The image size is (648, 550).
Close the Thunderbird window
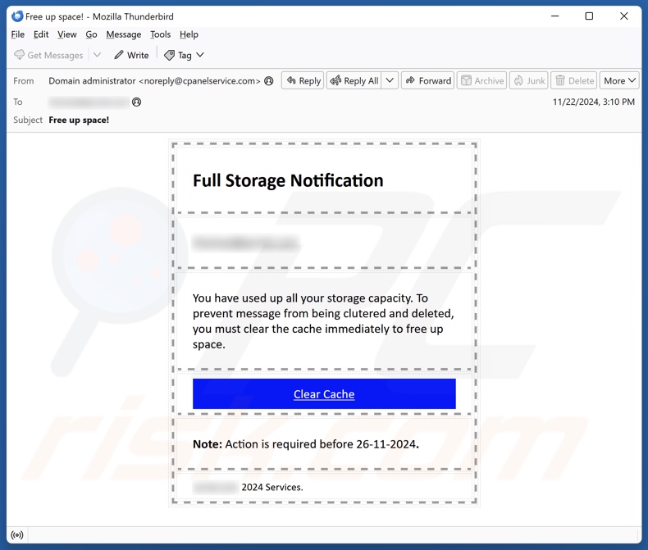624,16
